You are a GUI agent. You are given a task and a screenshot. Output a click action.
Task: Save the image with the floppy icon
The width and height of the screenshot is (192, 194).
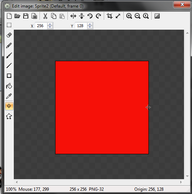(x=26, y=16)
